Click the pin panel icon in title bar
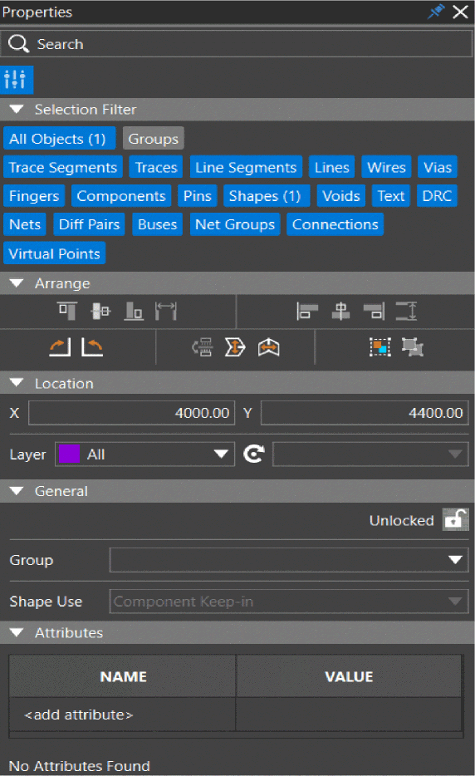This screenshot has width=475, height=776. (x=436, y=12)
